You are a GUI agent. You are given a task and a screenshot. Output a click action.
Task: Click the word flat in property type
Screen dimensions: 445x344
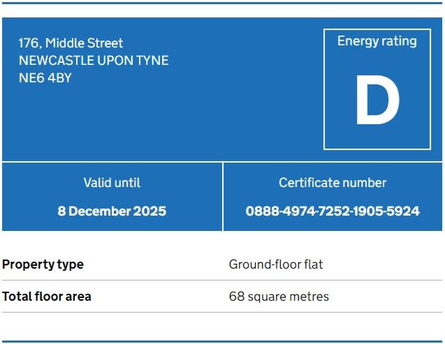pyautogui.click(x=314, y=264)
